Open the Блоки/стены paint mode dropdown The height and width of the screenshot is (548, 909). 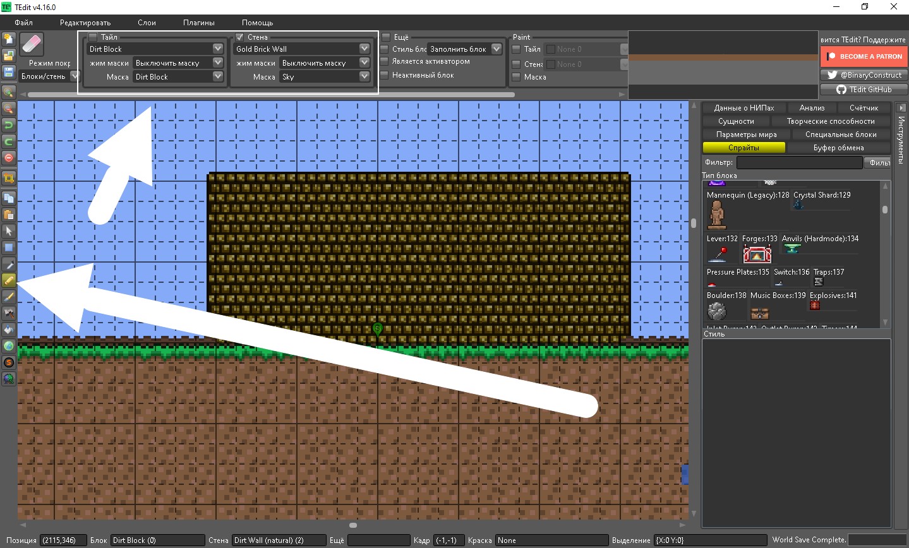[x=50, y=76]
